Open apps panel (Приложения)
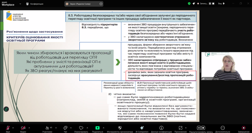Viewport: 252px width, 133px height. 180,129
